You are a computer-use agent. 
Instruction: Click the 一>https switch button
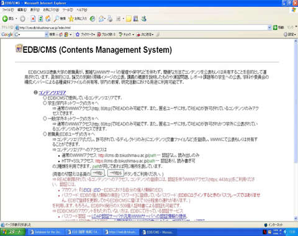[115, 173]
